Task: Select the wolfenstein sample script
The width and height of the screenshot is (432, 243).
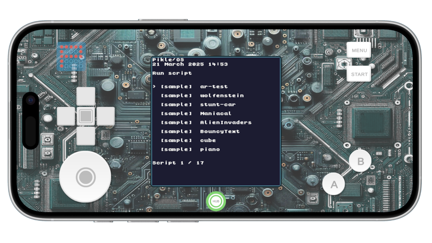Action: tap(202, 96)
